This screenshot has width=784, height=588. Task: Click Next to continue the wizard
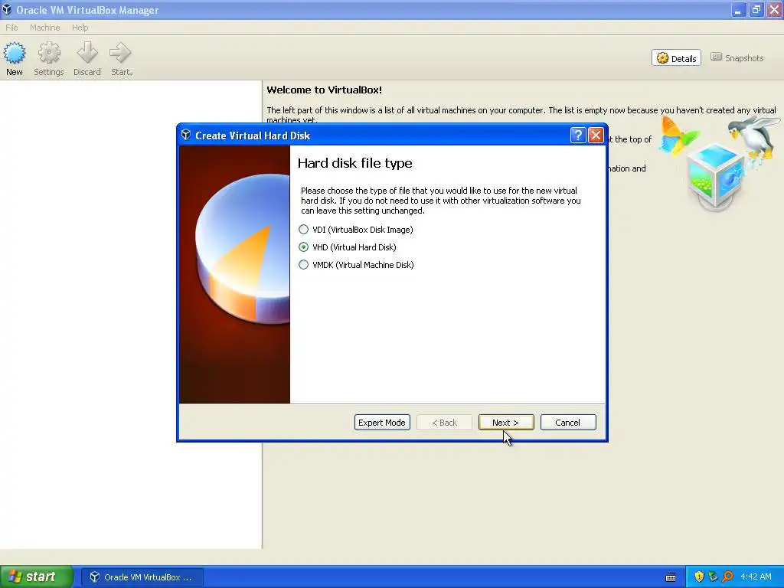point(506,423)
